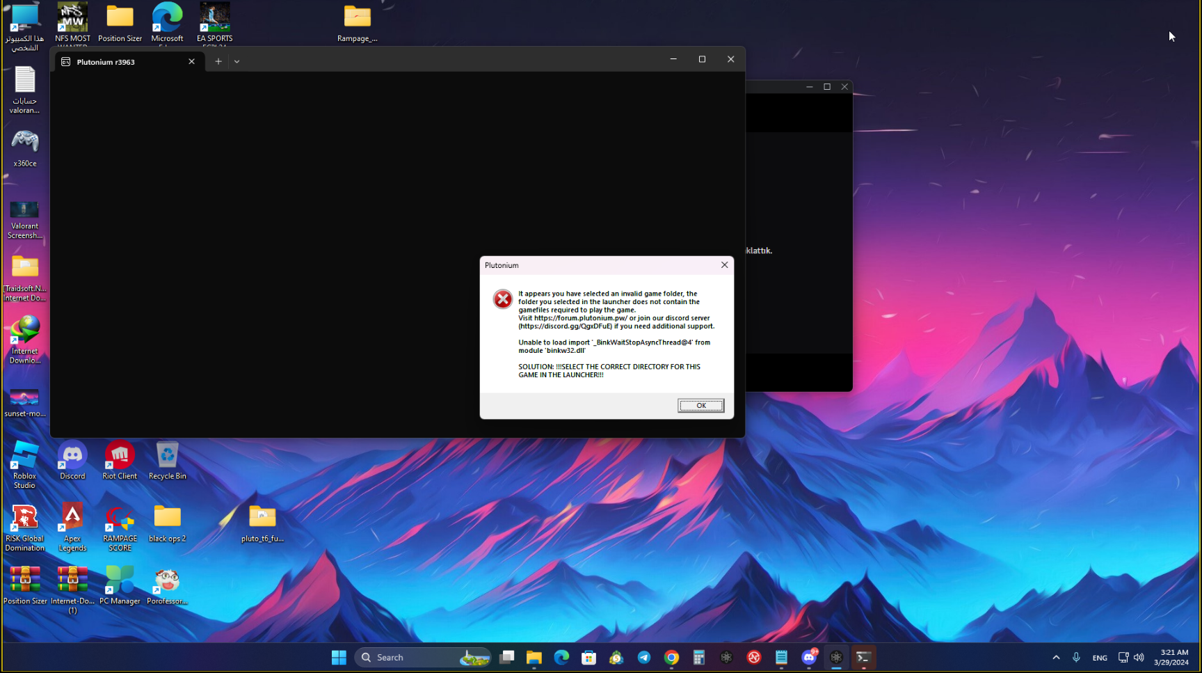Screen dimensions: 1202x673
Task: Open File Explorer from the taskbar
Action: point(534,658)
